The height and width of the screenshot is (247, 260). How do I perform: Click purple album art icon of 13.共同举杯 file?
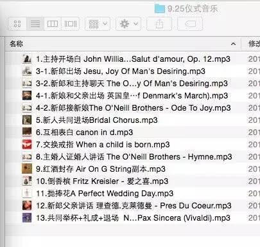tap(27, 218)
